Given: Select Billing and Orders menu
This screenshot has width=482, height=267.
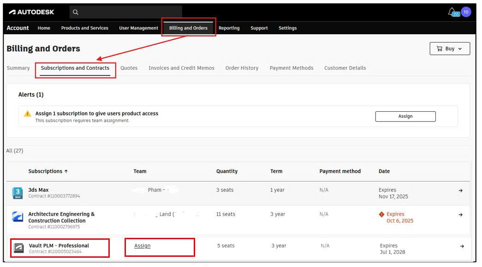Looking at the screenshot, I should (188, 28).
